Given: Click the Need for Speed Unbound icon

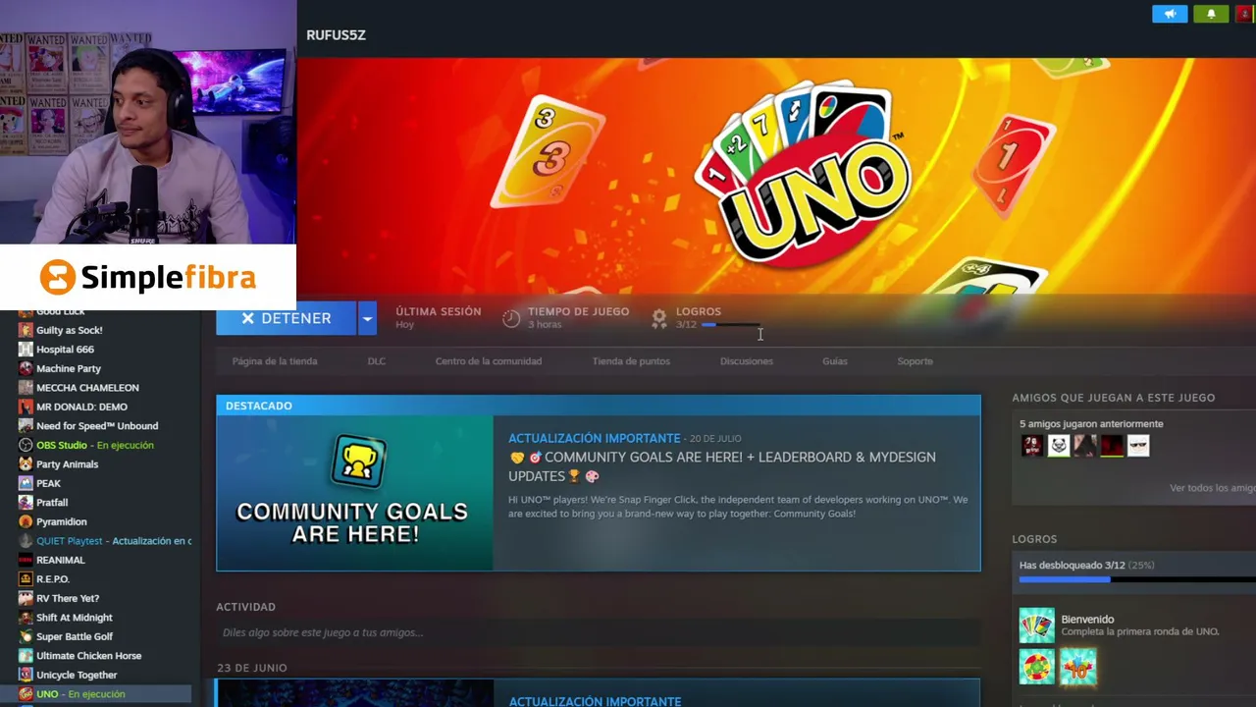Looking at the screenshot, I should pyautogui.click(x=26, y=426).
